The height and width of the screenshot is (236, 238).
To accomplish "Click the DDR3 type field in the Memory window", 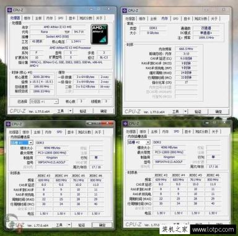I will (153, 28).
